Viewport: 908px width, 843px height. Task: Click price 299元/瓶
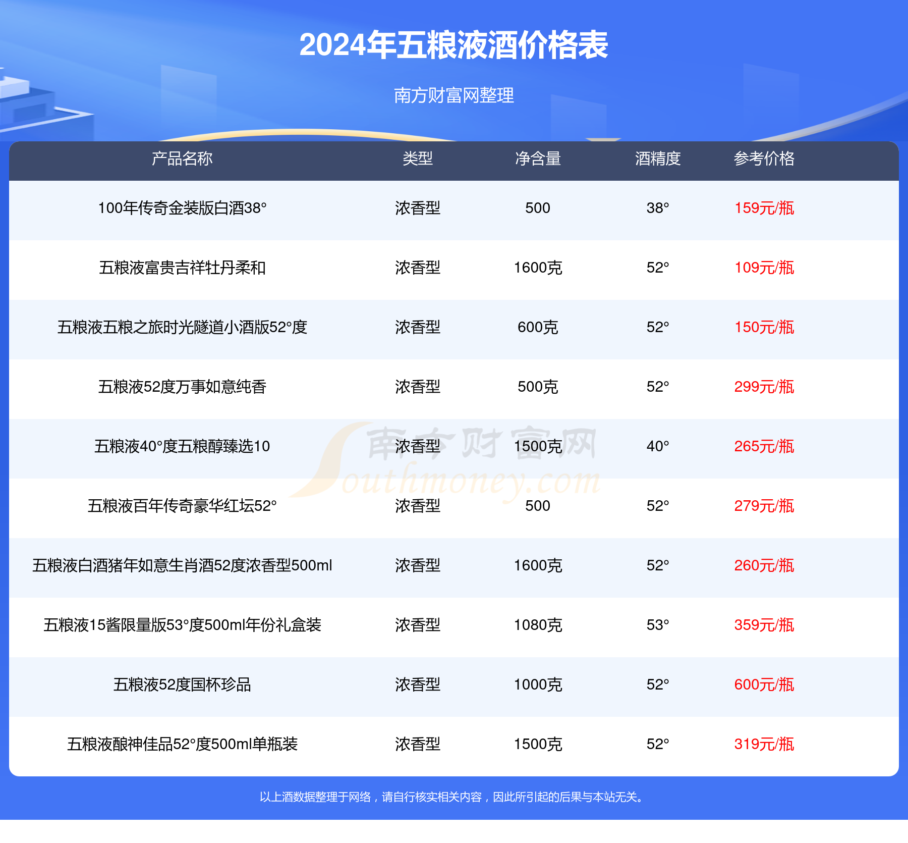click(764, 387)
